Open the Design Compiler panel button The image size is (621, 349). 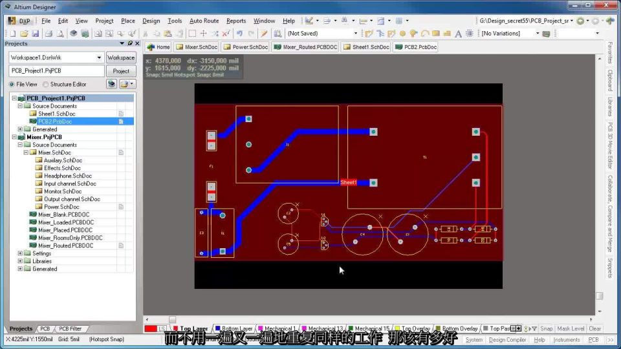click(507, 340)
